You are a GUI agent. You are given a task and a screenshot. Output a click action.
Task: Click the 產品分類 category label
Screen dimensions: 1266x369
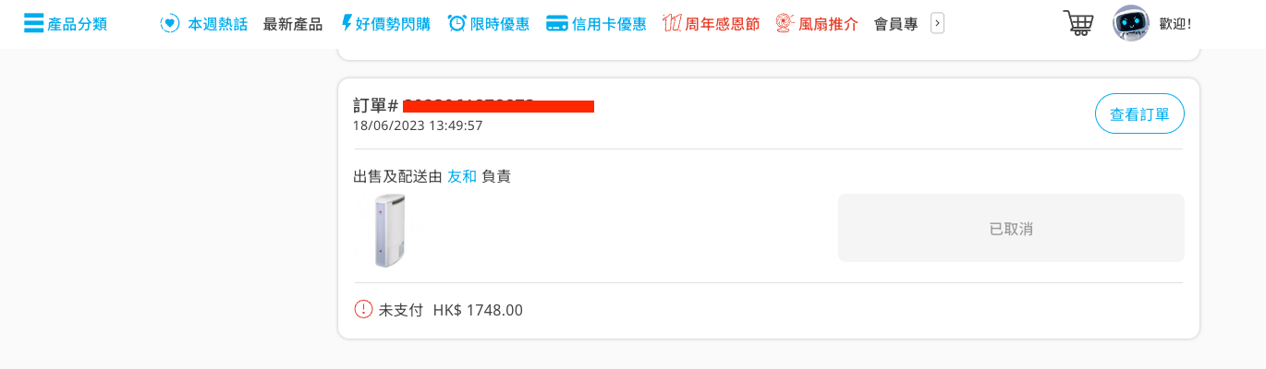(77, 24)
